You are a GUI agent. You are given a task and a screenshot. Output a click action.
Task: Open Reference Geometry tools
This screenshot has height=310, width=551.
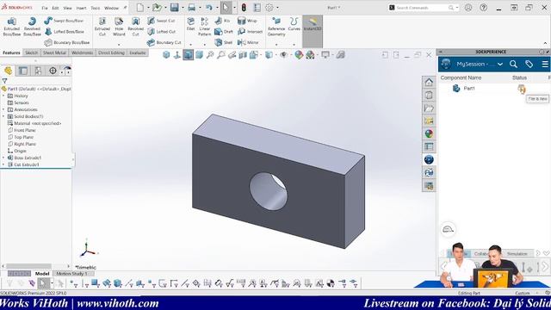point(276,27)
